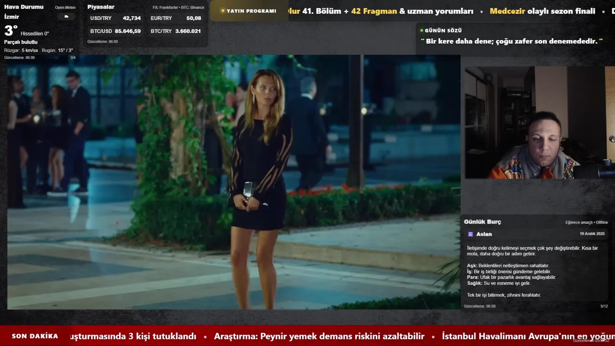Screen dimensions: 615x346
Task: Click the BTC/TRY price tile
Action: [x=176, y=31]
